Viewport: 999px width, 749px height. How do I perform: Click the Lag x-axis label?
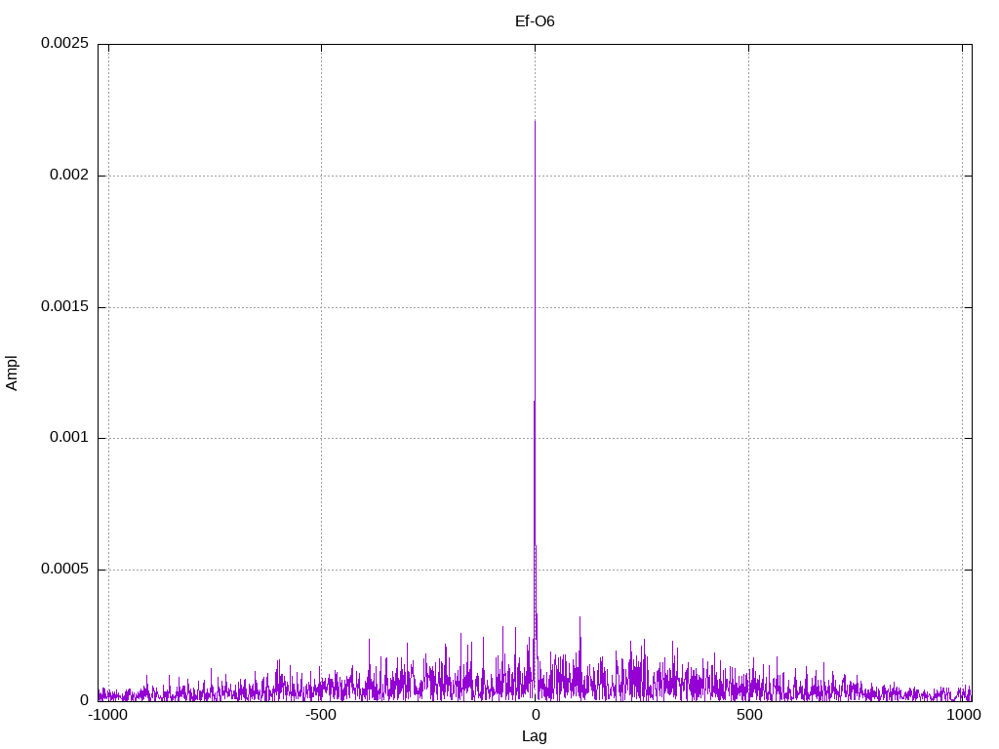click(534, 736)
